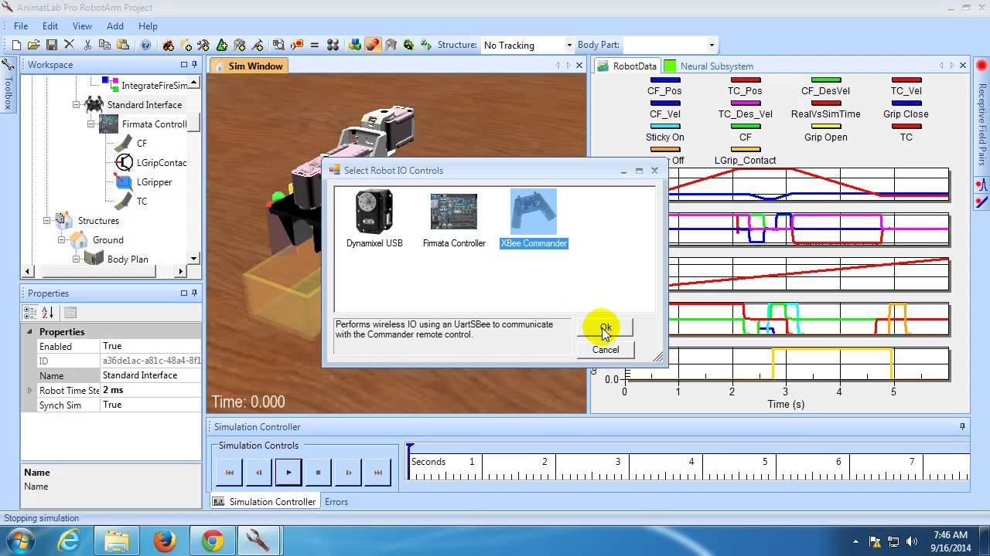Image resolution: width=990 pixels, height=556 pixels.
Task: Click the add organism ladybug toolbar icon
Action: tap(168, 45)
